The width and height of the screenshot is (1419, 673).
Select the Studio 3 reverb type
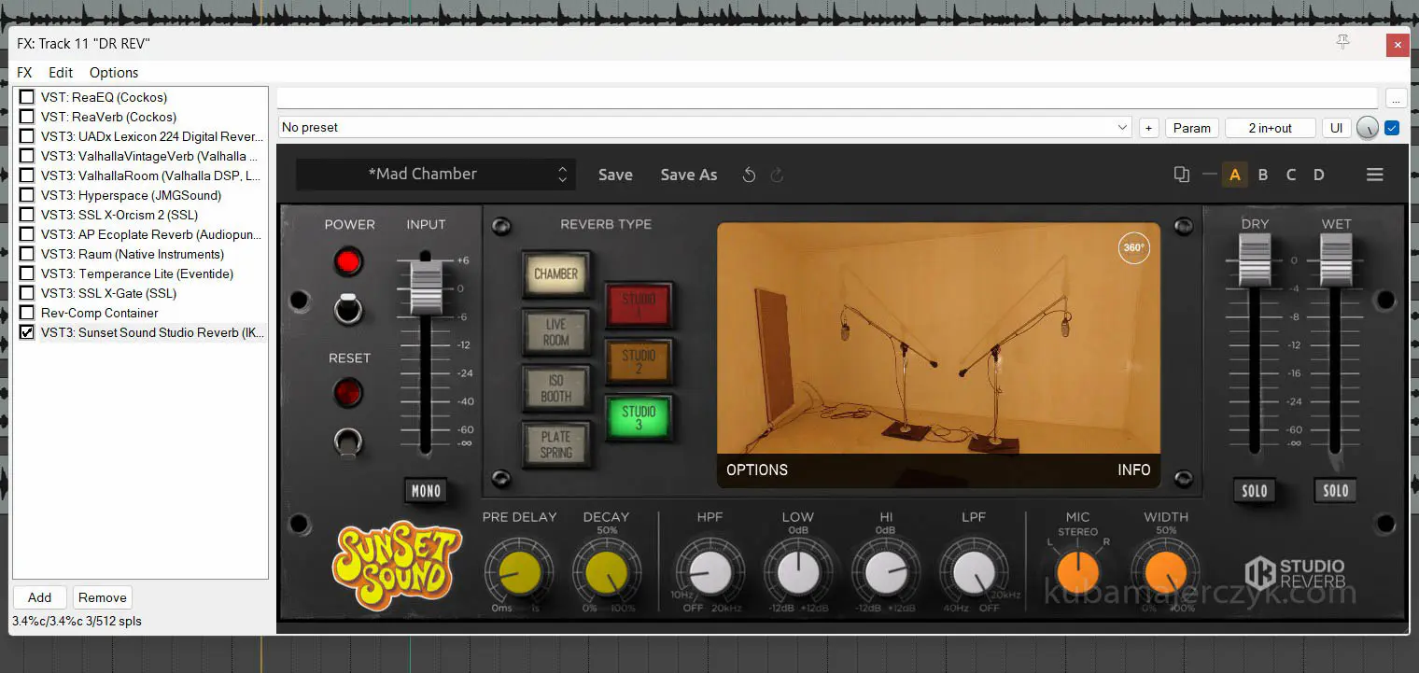[639, 417]
